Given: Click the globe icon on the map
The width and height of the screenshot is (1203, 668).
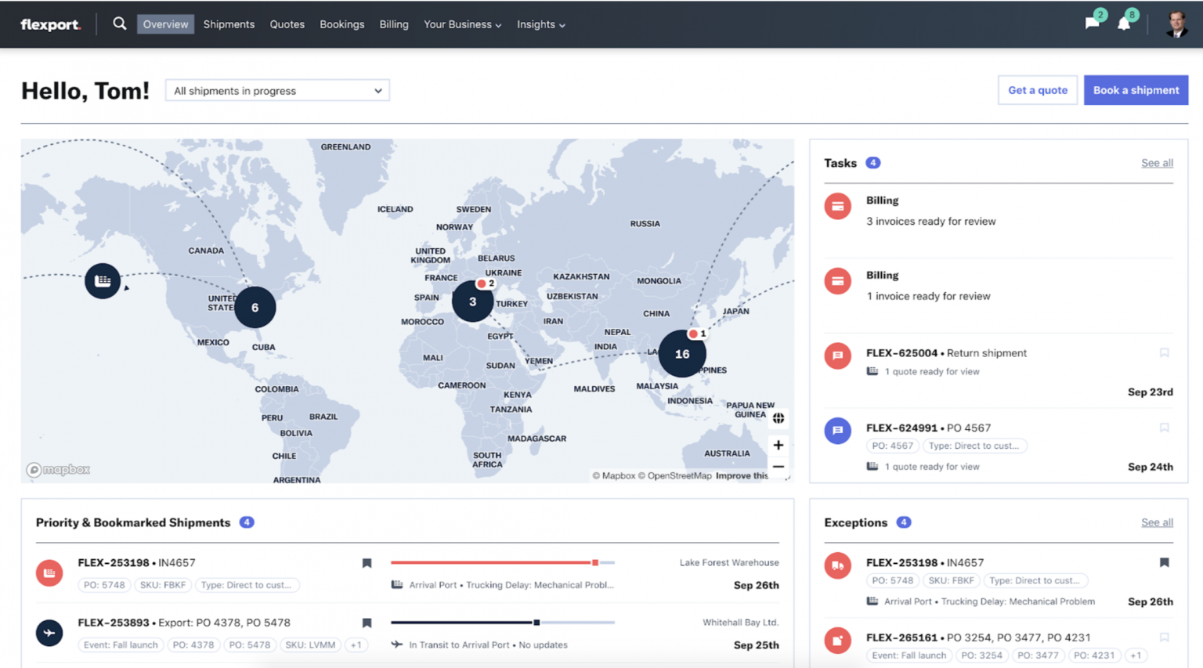Looking at the screenshot, I should (x=779, y=418).
